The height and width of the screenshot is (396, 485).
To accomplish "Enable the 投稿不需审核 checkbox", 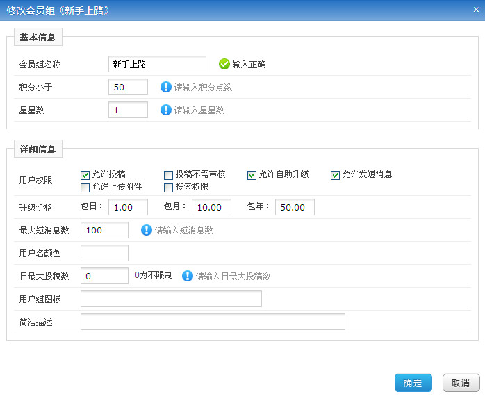I will coord(169,175).
